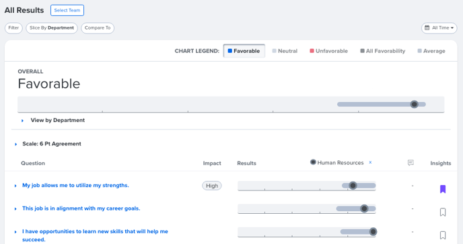Open the All Time date dropdown
The height and width of the screenshot is (244, 463).
point(439,28)
